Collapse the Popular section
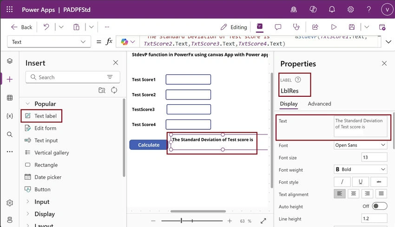This screenshot has height=227, width=395. pos(28,104)
